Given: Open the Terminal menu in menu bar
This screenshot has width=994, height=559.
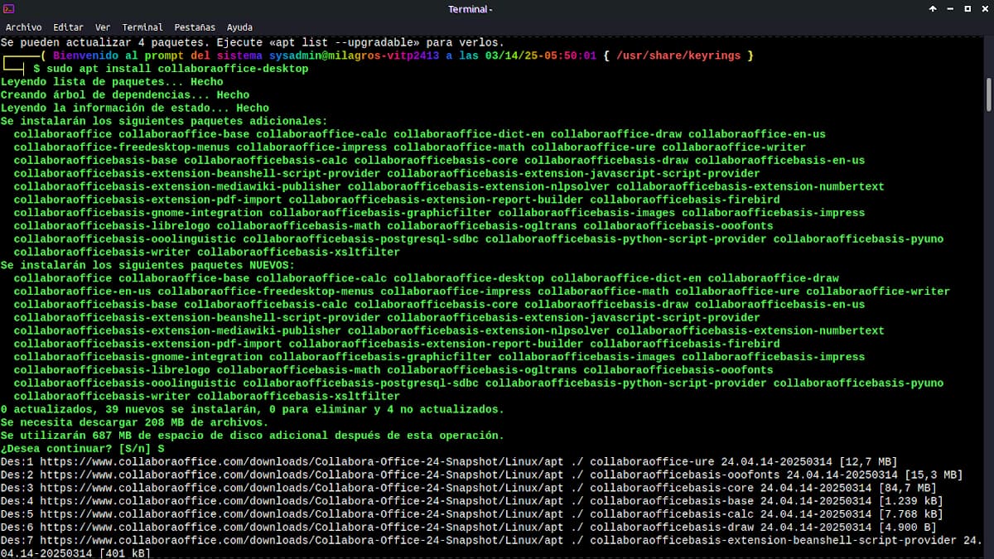Looking at the screenshot, I should click(x=142, y=27).
